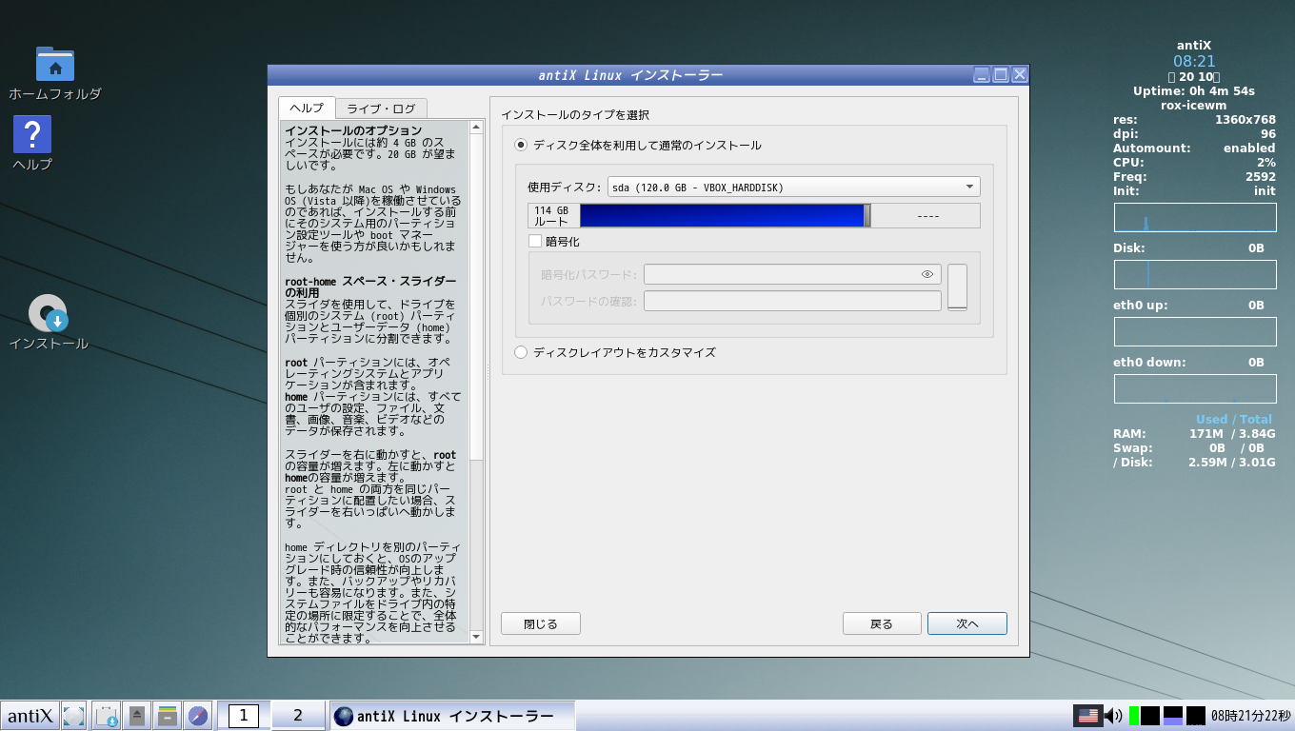Open the antiX start menu button
The width and height of the screenshot is (1295, 731).
pos(29,716)
